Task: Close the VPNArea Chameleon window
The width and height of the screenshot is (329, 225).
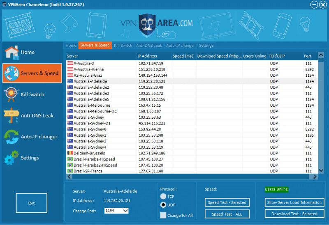Action: click(x=323, y=5)
